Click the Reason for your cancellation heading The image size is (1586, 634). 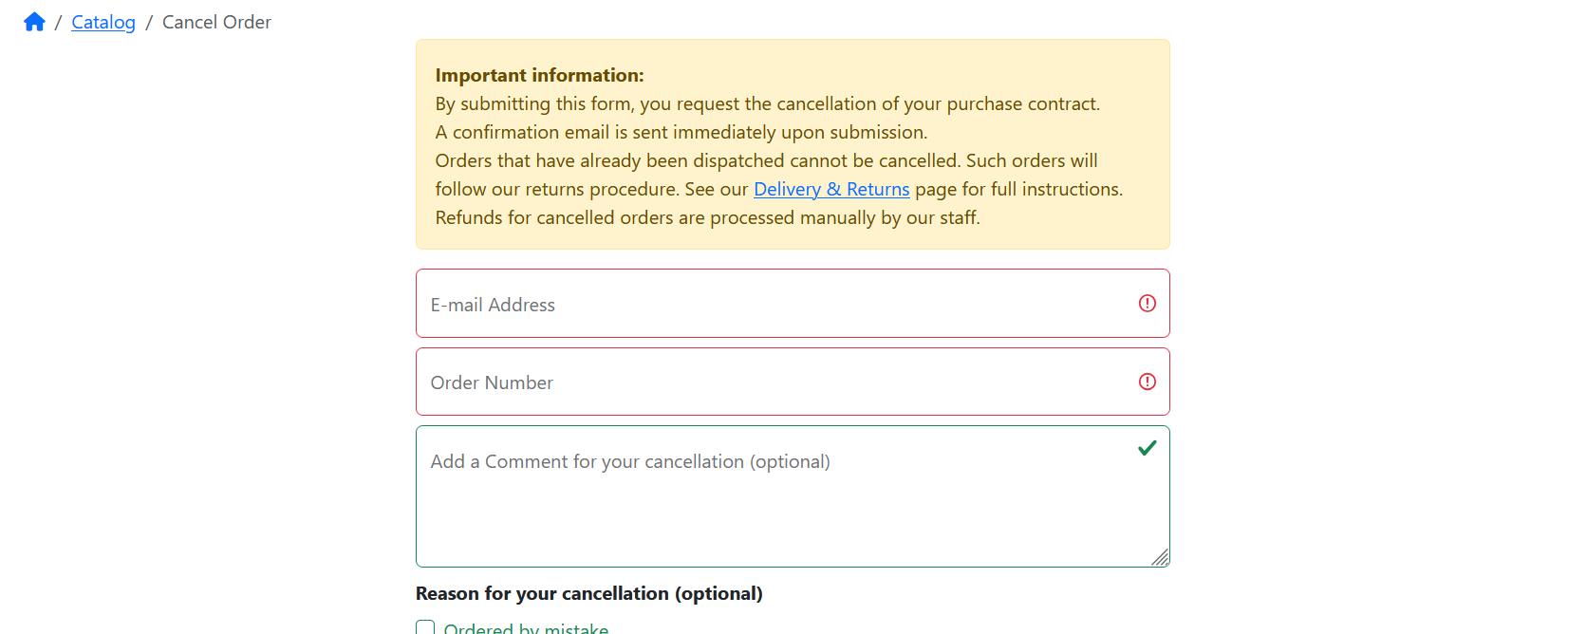tap(589, 593)
